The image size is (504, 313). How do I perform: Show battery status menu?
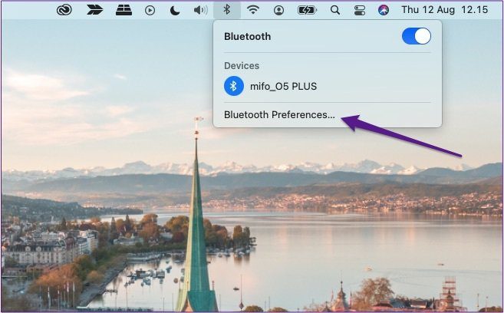[x=307, y=10]
